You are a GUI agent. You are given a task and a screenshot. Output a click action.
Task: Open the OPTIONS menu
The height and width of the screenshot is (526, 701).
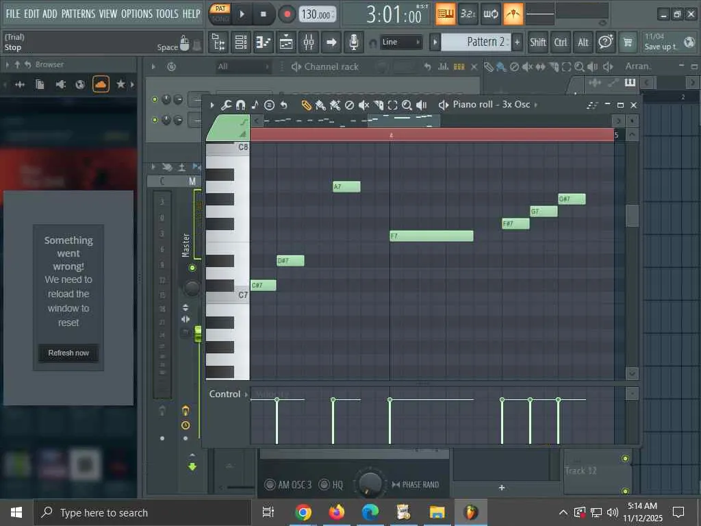coord(137,14)
